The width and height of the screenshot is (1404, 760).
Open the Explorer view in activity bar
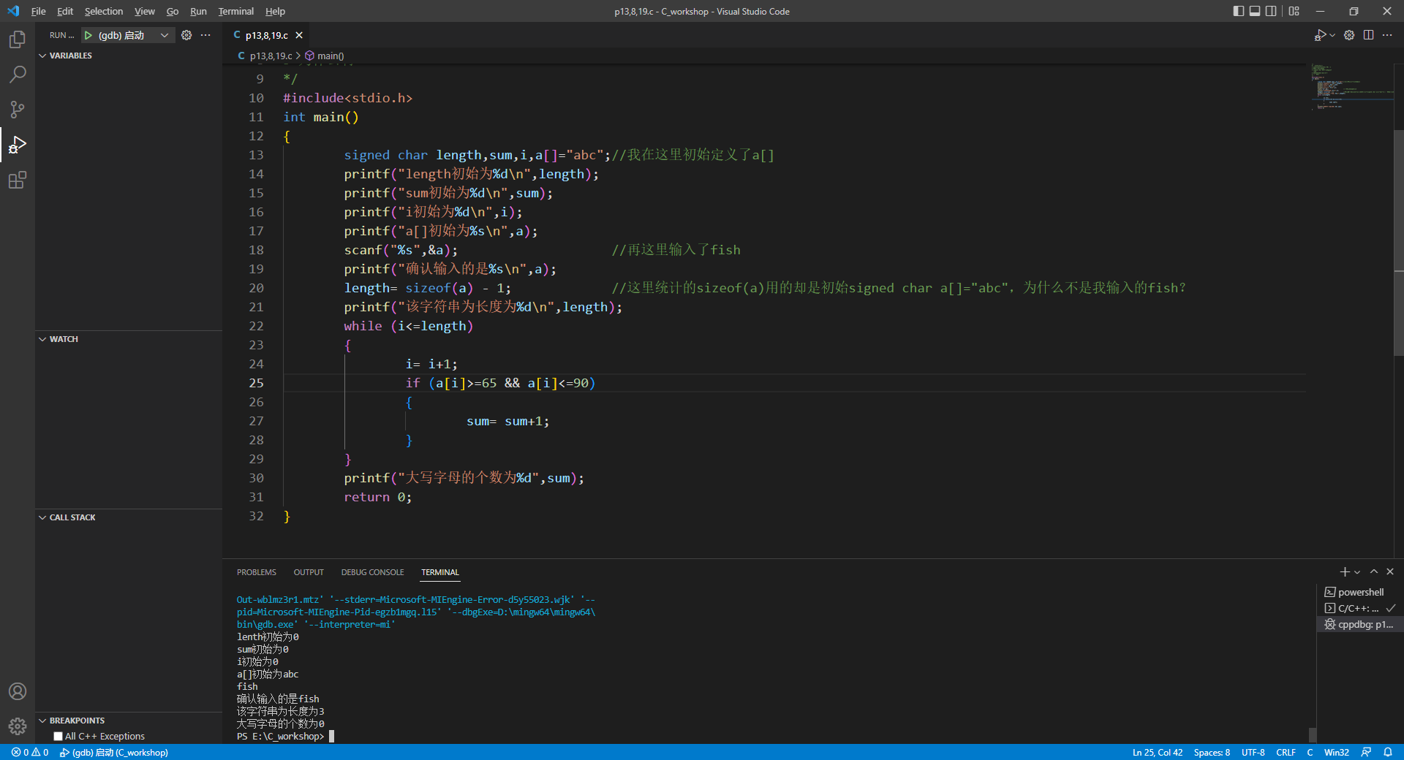[18, 39]
